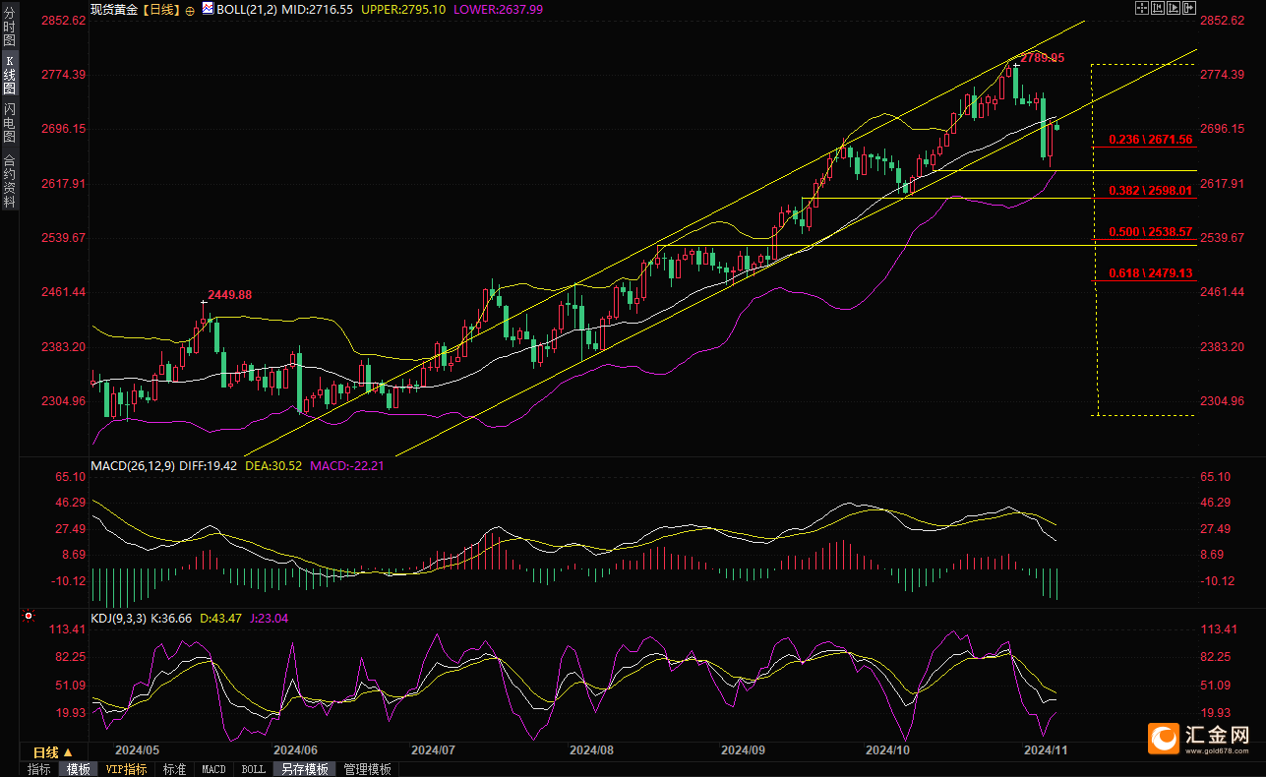Click the LOWER:2637.99 value
Viewport: 1266px width, 777px height.
coord(498,9)
